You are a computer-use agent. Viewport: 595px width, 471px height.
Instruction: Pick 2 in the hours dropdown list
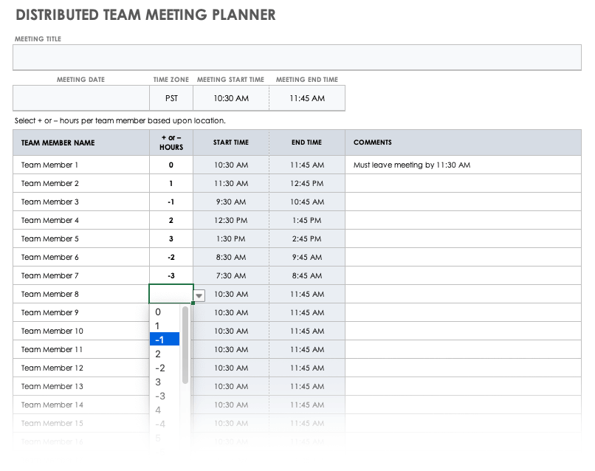pyautogui.click(x=164, y=354)
